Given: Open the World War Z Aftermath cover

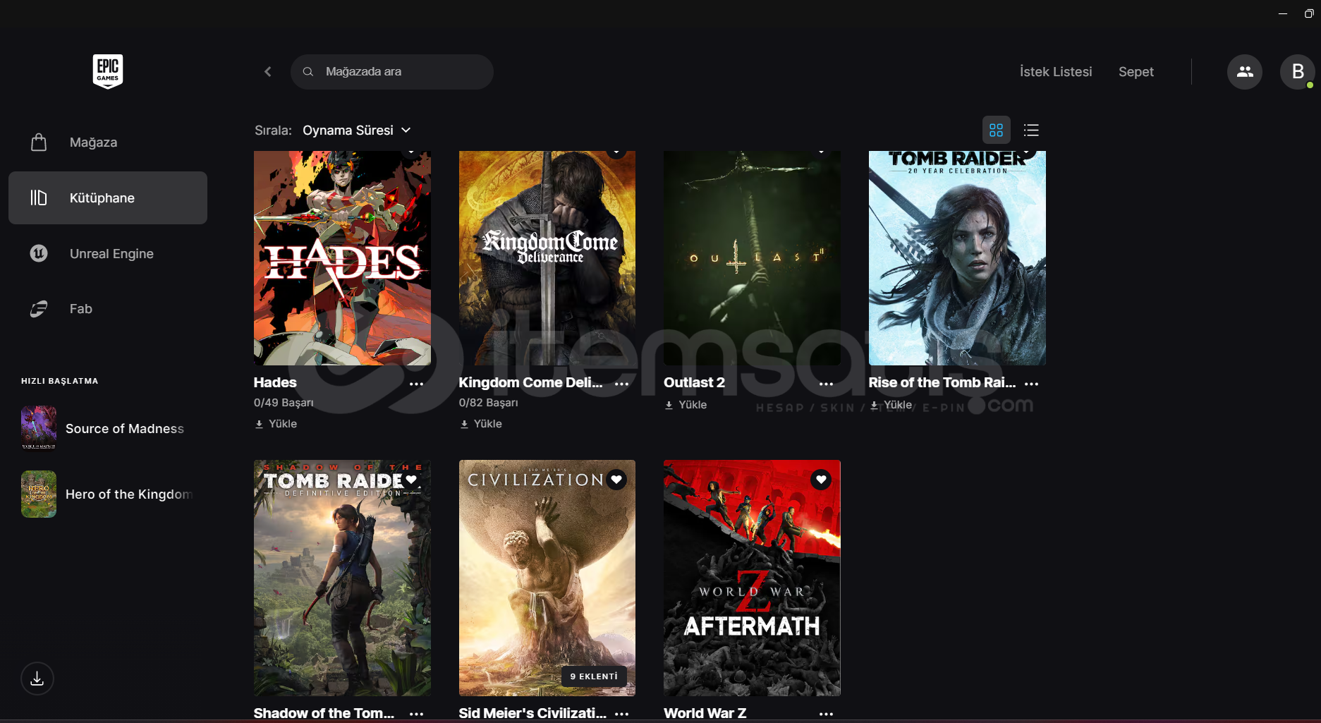Looking at the screenshot, I should click(x=752, y=578).
